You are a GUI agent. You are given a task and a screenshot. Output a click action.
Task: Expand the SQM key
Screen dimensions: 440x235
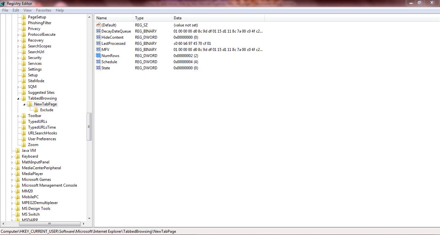[x=18, y=87]
